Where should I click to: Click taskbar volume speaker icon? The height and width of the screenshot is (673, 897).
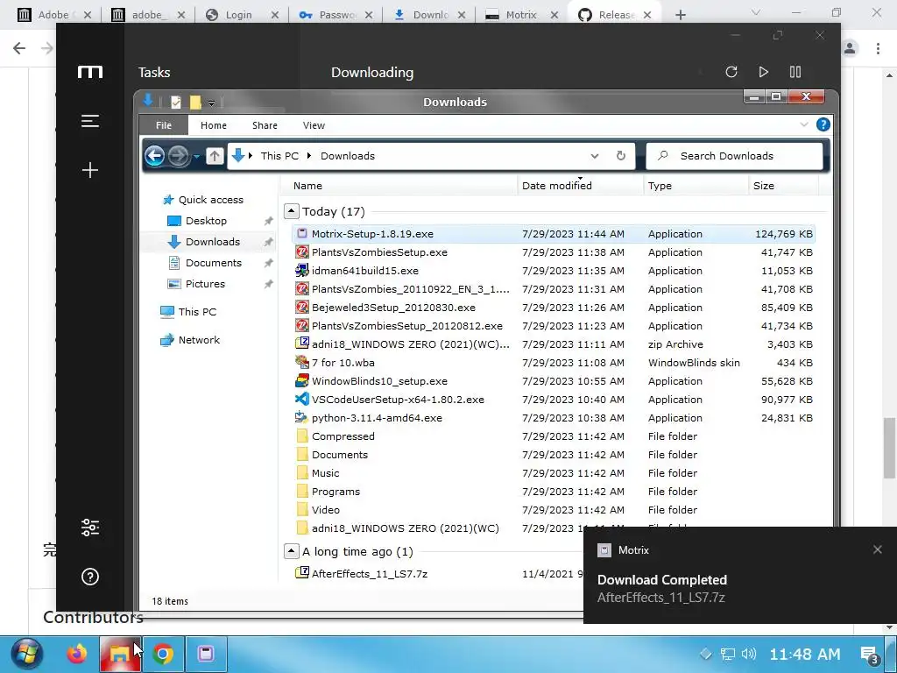tap(749, 654)
